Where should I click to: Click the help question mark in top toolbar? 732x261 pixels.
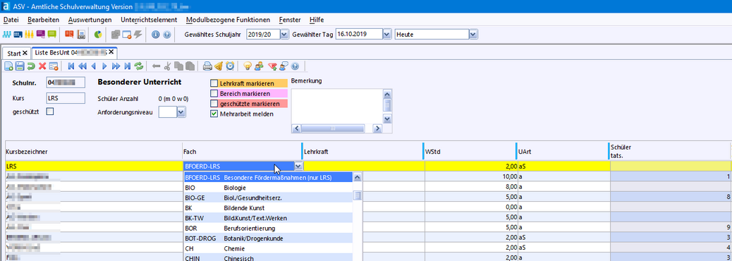coord(166,35)
